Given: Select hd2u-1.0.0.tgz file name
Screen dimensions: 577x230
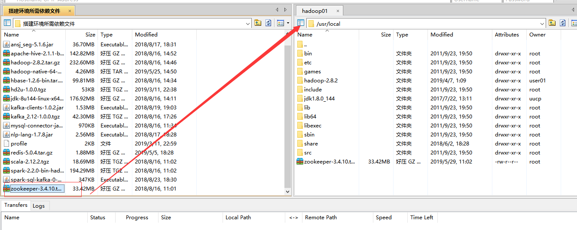Looking at the screenshot, I should coord(28,89).
